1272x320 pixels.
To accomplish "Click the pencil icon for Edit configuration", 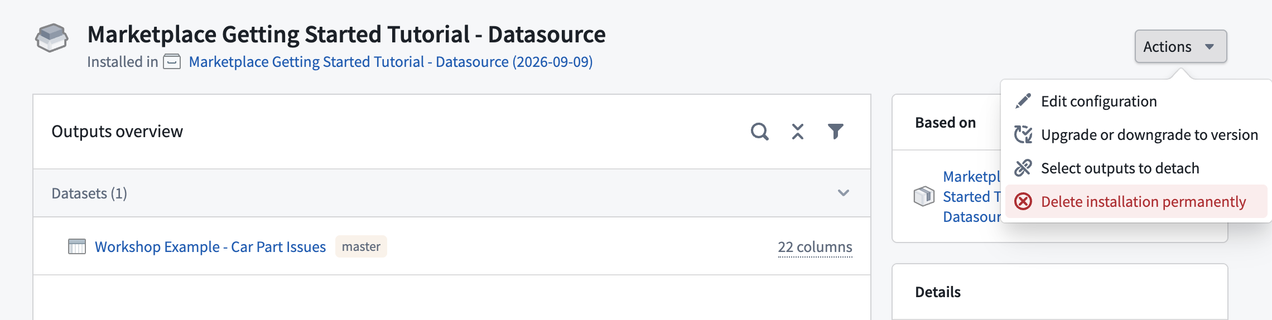I will [1023, 101].
